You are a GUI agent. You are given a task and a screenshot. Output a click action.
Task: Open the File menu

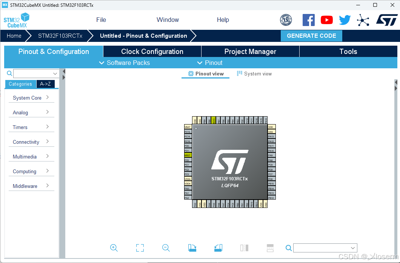(101, 20)
